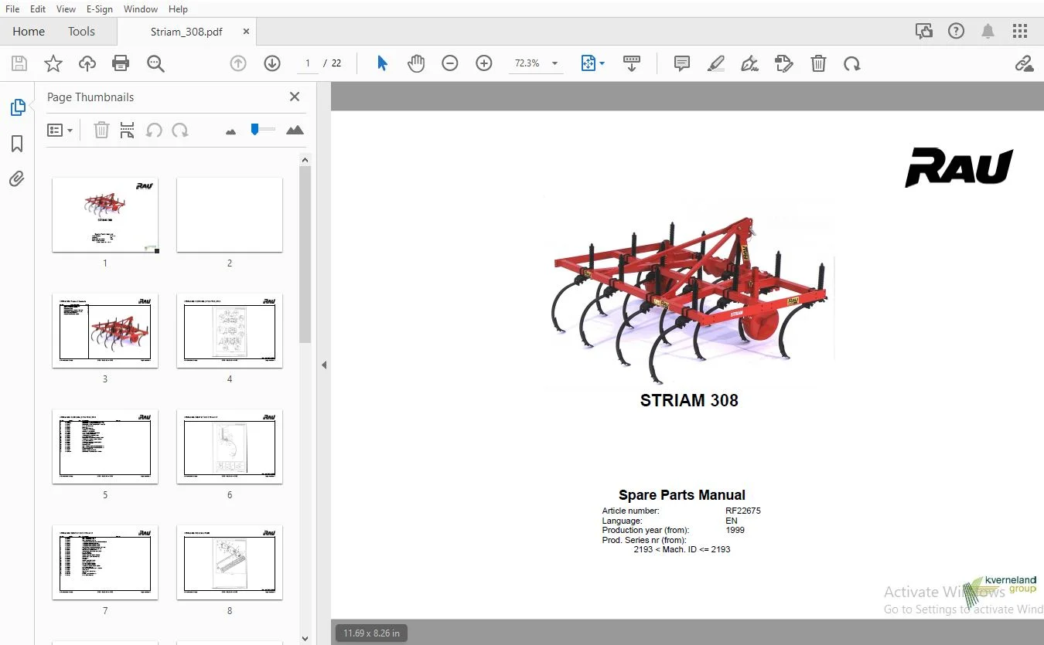Click the thumbnails panel scroll down arrow
The height and width of the screenshot is (645, 1044).
tap(305, 639)
